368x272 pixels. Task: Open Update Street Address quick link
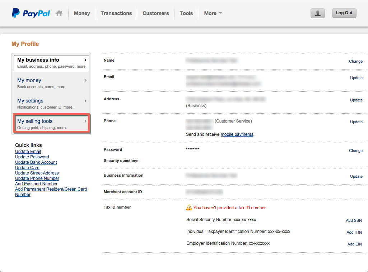[37, 173]
